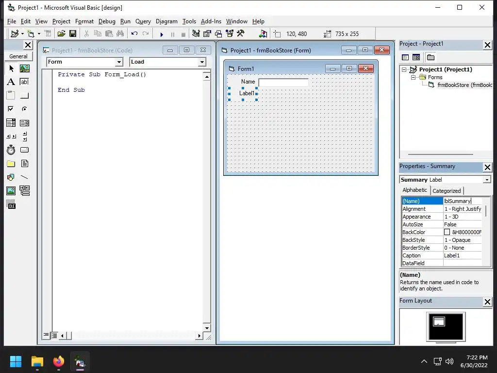Image resolution: width=497 pixels, height=373 pixels.
Task: Click View Code in Project panel
Action: point(405,57)
